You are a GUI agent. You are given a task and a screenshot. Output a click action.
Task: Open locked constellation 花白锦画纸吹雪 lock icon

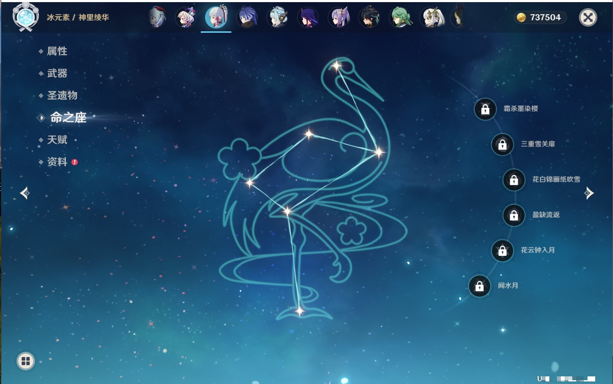pos(514,179)
